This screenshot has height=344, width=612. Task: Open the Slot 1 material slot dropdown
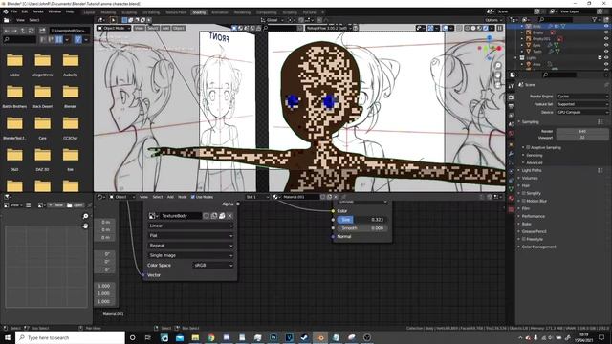click(x=257, y=197)
